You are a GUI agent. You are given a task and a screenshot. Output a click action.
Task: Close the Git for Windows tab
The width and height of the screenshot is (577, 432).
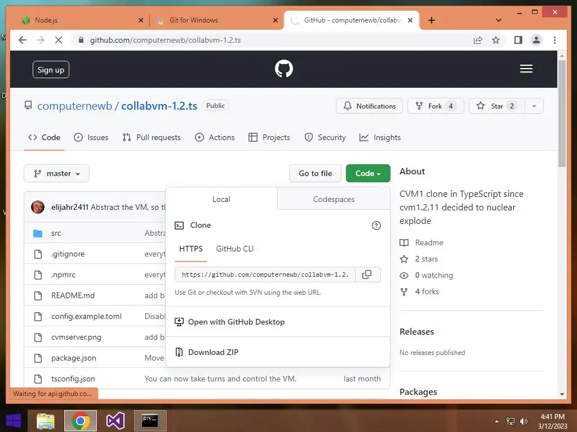[275, 20]
